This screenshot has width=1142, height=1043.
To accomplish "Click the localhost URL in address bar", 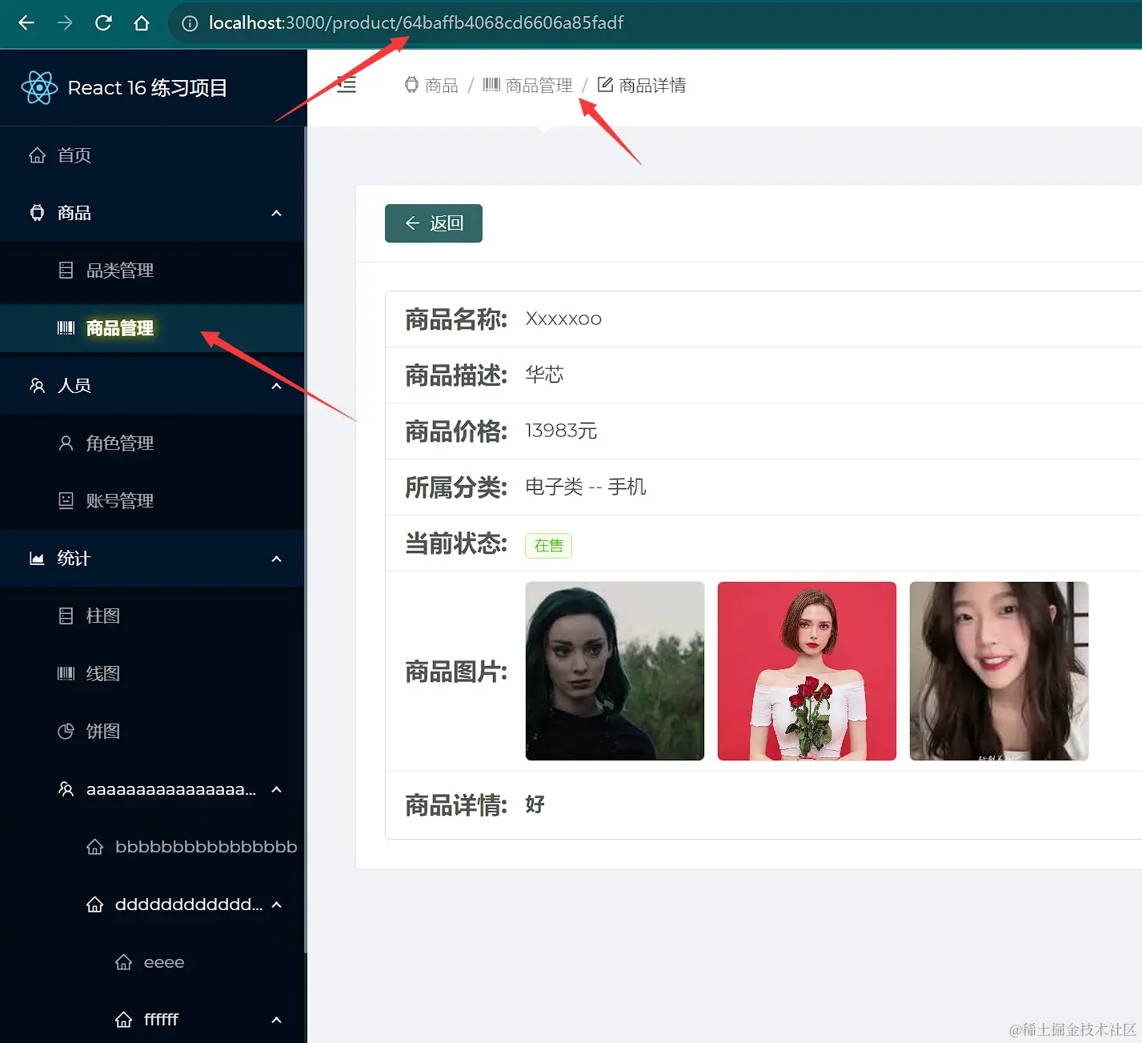I will coord(416,23).
